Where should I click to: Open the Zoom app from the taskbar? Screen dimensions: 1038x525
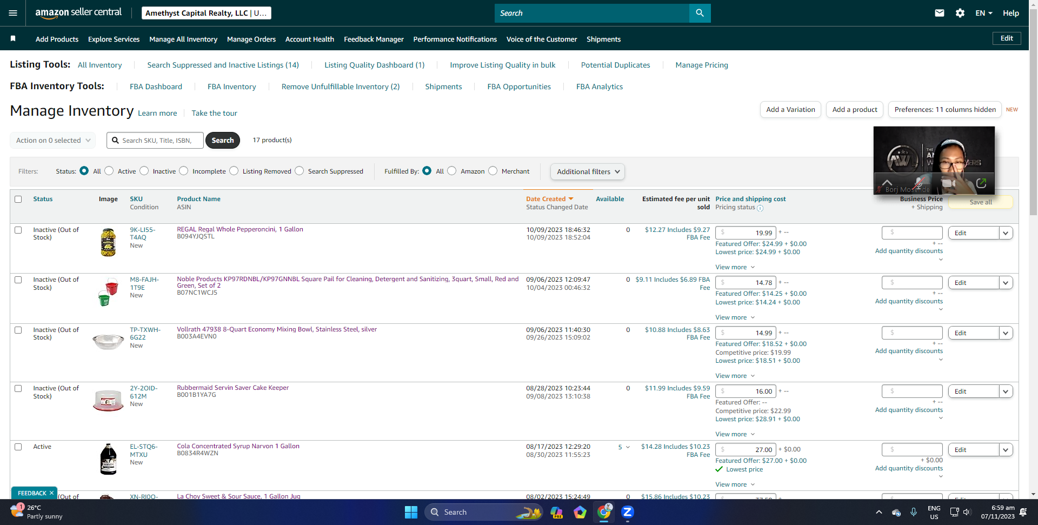point(627,512)
